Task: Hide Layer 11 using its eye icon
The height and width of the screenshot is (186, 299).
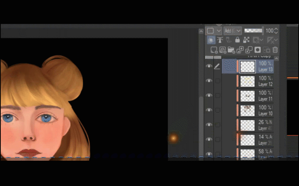Action: tap(209, 96)
